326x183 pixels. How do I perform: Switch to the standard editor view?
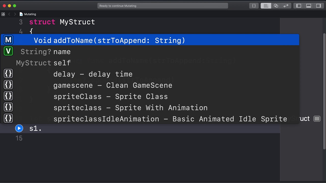click(x=266, y=6)
